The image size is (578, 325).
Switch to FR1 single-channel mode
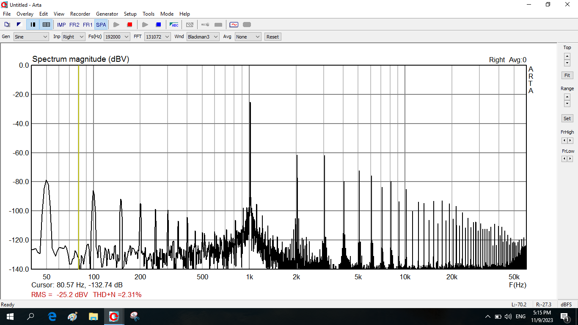pyautogui.click(x=88, y=25)
